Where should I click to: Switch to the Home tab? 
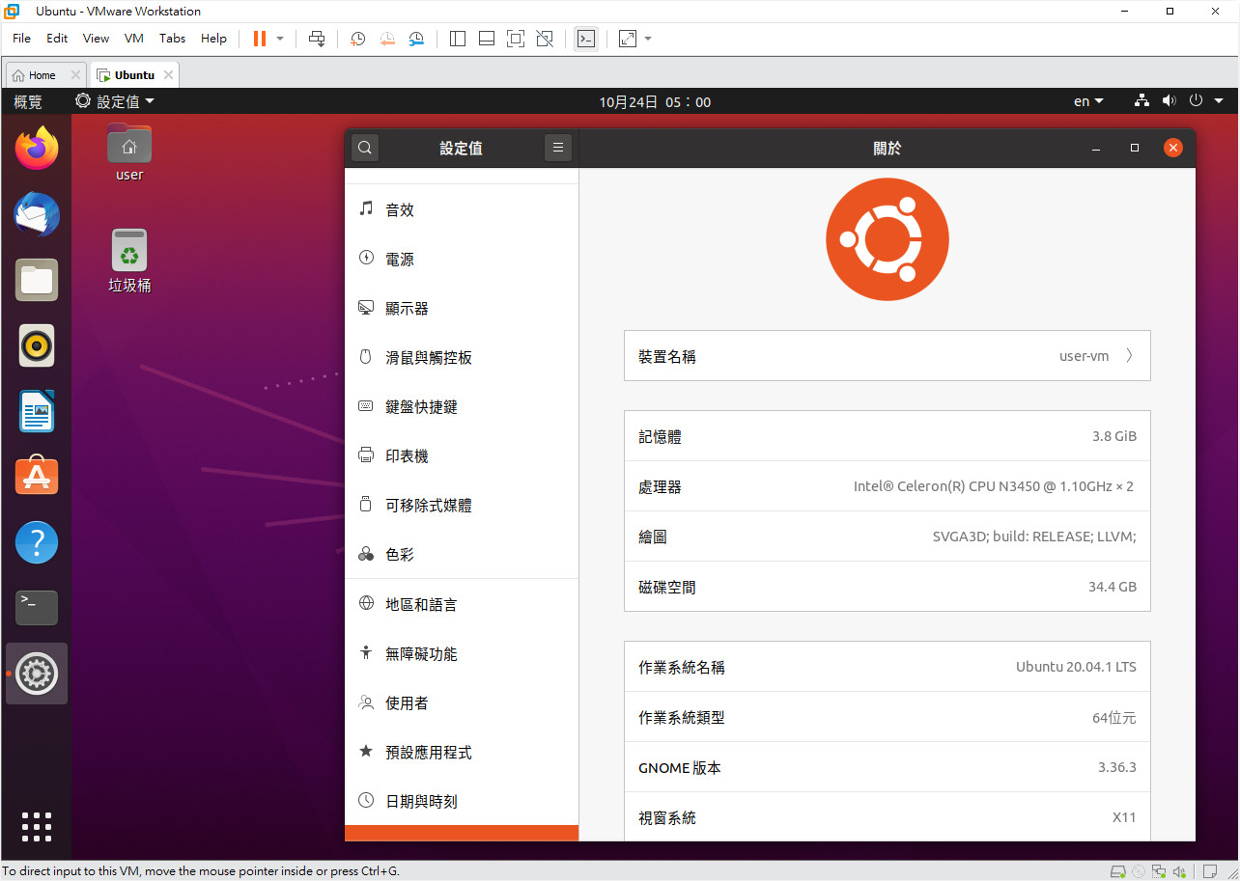tap(35, 75)
